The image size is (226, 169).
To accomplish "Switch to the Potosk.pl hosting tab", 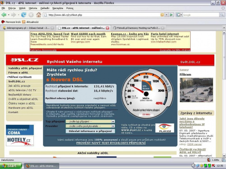I will (139, 28).
